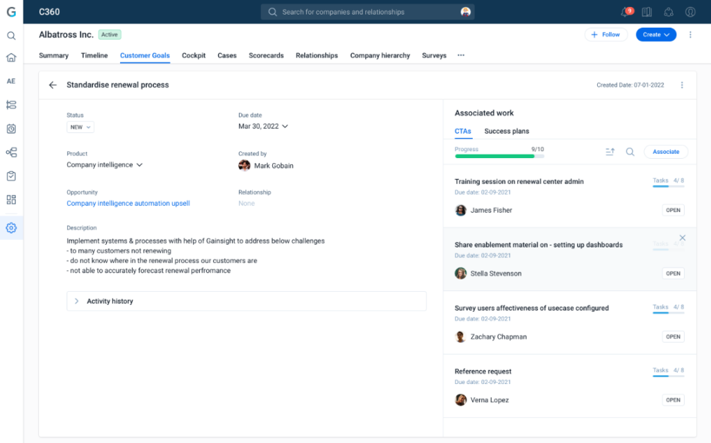711x443 pixels.
Task: Click OPEN status for Training session CTA
Action: tap(673, 210)
